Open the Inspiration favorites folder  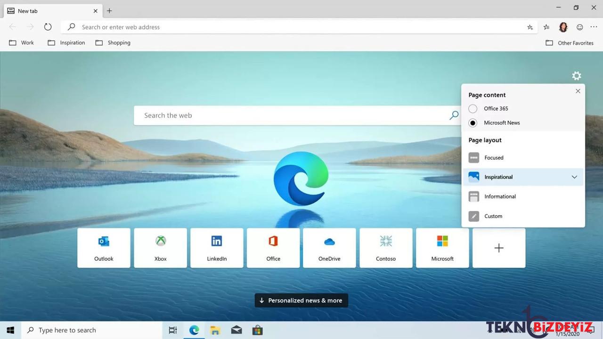pyautogui.click(x=66, y=43)
